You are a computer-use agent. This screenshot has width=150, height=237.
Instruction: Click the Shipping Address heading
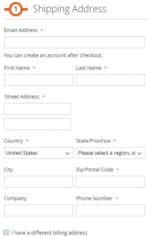click(x=70, y=9)
